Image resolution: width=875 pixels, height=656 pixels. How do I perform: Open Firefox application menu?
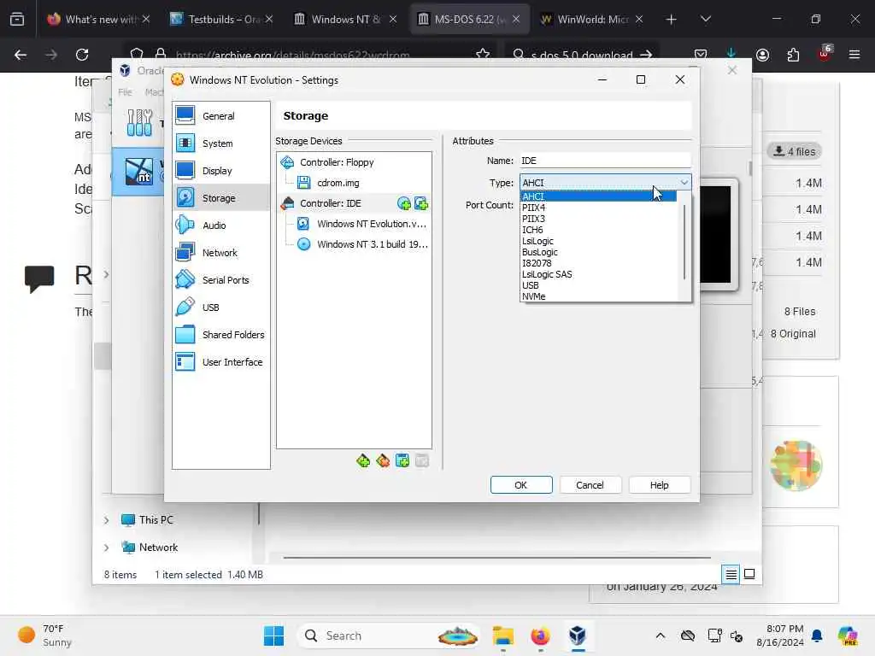pyautogui.click(x=854, y=55)
